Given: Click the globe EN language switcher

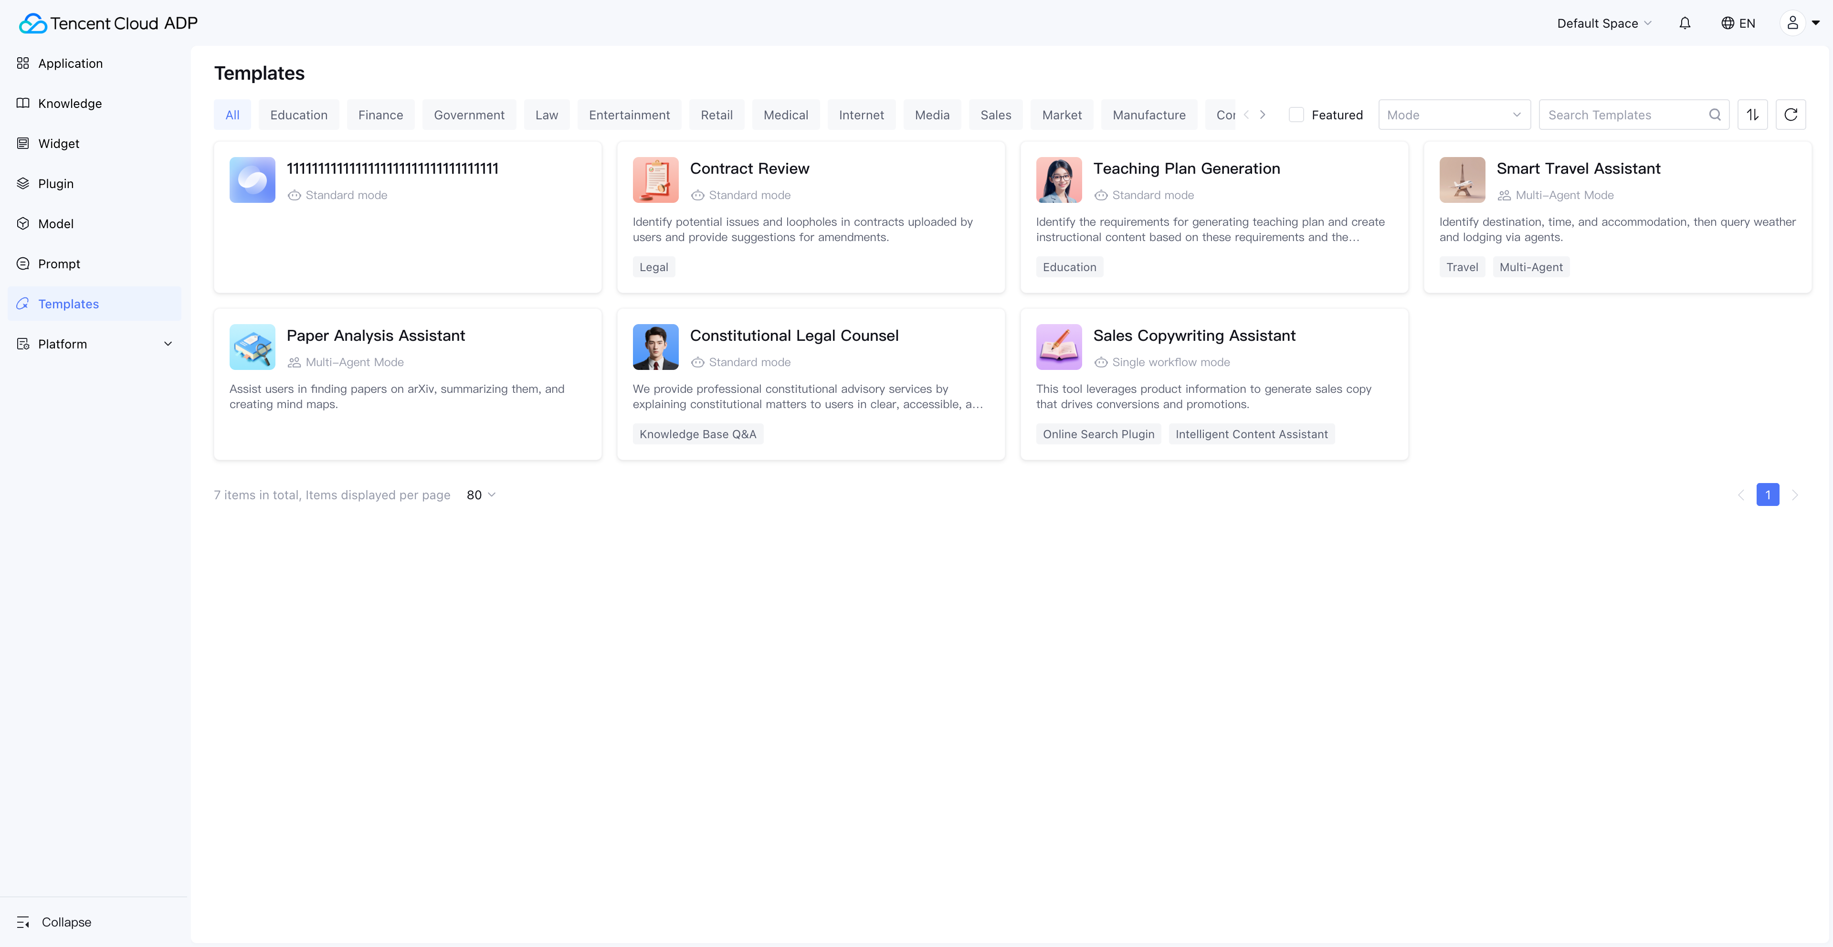Looking at the screenshot, I should tap(1738, 23).
